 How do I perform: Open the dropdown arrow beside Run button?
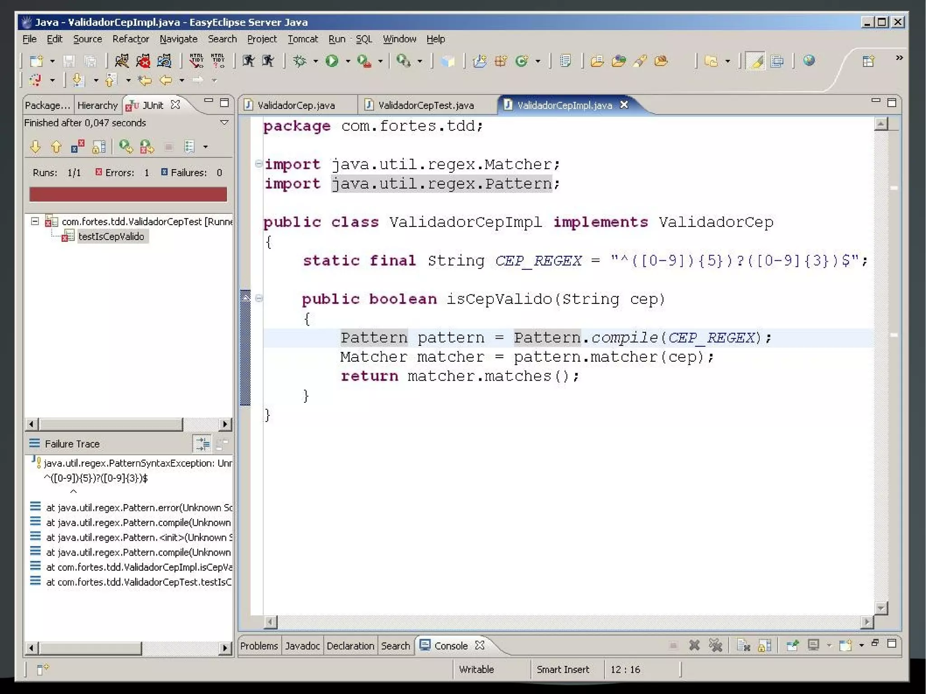coord(348,61)
